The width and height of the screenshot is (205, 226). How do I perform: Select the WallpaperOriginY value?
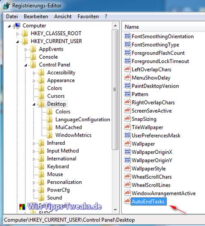(152, 160)
